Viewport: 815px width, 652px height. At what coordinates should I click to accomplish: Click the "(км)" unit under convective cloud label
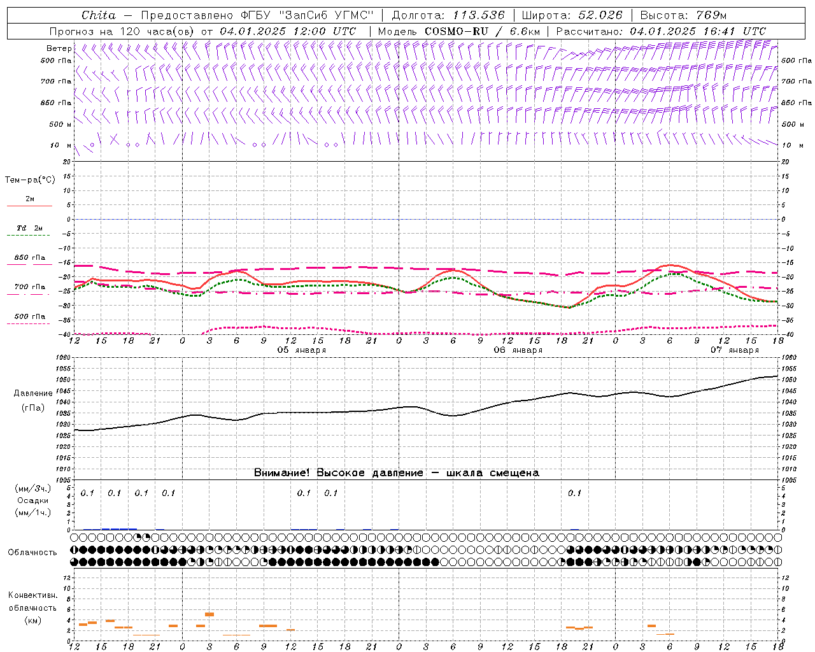point(32,620)
